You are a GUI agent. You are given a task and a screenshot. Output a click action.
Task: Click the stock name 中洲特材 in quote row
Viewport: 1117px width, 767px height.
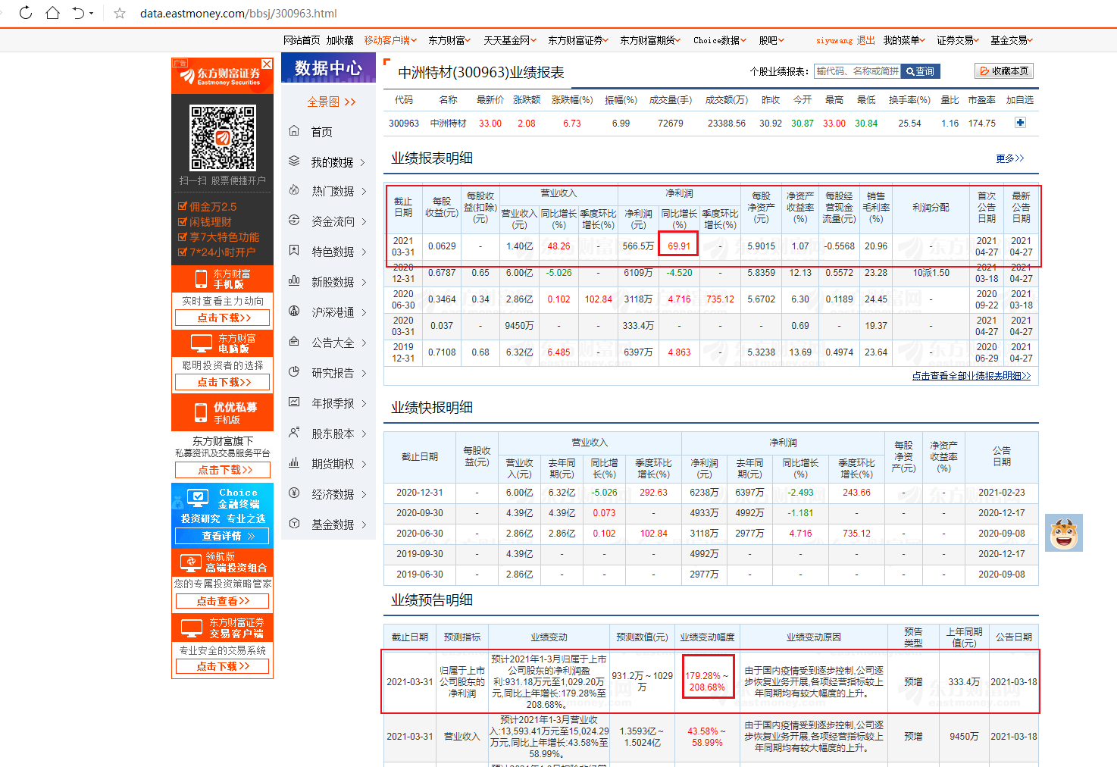(449, 123)
